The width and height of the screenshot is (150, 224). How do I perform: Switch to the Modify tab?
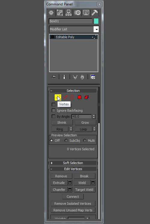click(x=60, y=13)
